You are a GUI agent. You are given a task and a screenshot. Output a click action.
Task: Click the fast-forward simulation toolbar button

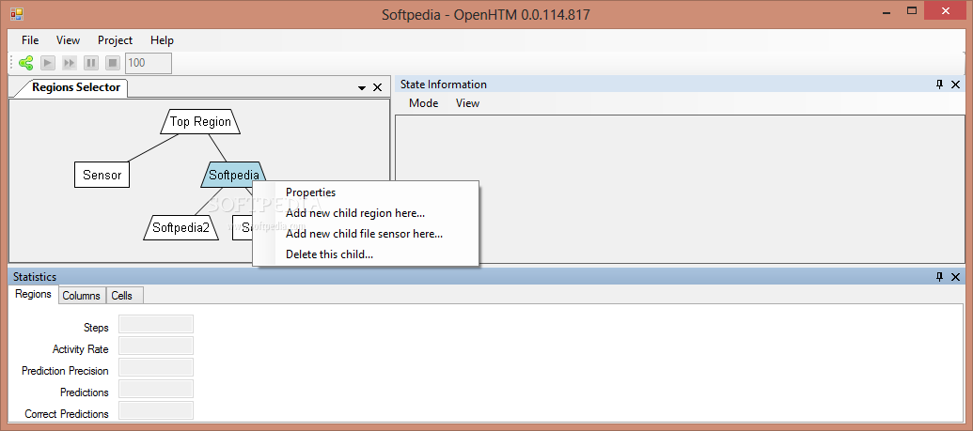pos(70,63)
